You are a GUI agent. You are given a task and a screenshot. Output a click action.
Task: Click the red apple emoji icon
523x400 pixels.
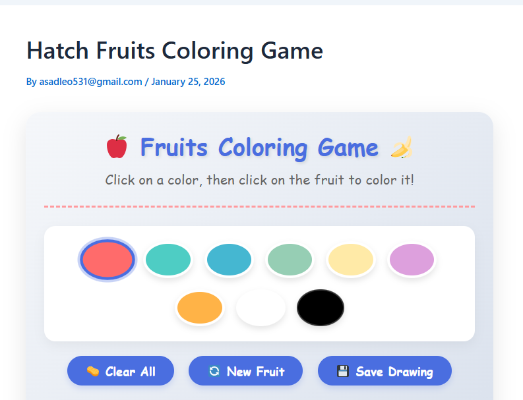(116, 147)
